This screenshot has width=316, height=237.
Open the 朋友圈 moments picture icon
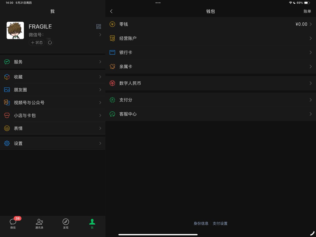7,90
